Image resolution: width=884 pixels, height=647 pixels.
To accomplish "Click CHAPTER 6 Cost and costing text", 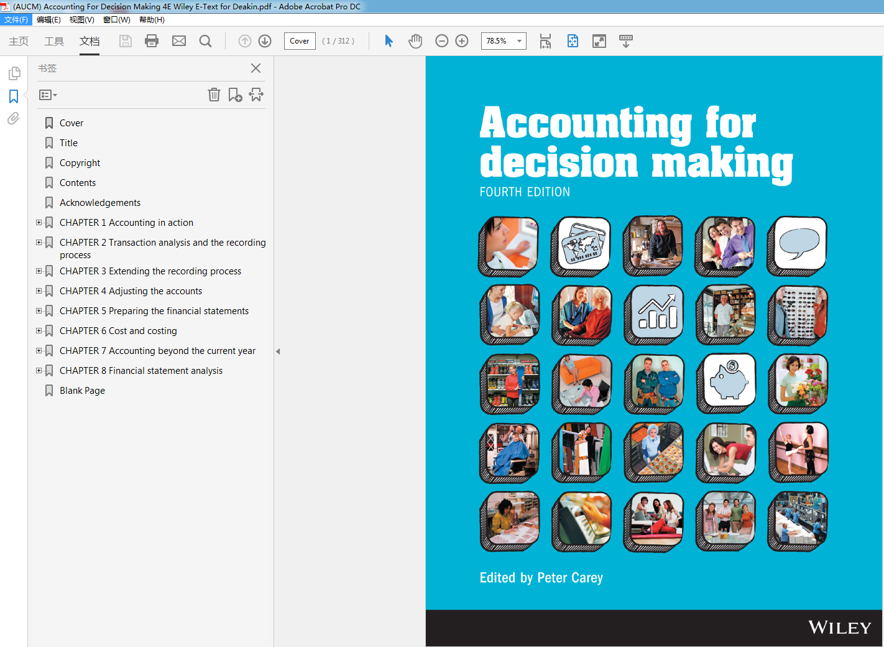I will (118, 331).
